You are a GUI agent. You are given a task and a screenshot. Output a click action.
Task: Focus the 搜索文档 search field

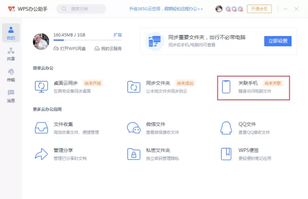click(81, 9)
